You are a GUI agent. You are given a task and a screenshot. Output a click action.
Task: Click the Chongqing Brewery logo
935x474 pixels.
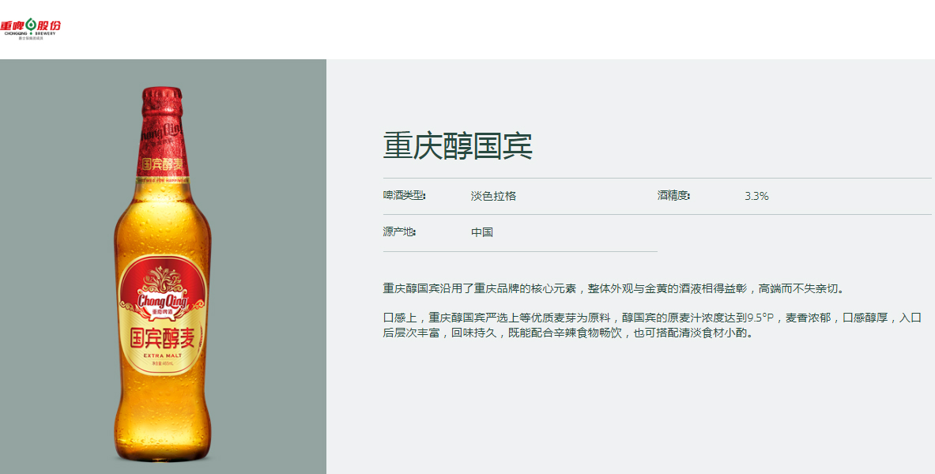click(30, 28)
